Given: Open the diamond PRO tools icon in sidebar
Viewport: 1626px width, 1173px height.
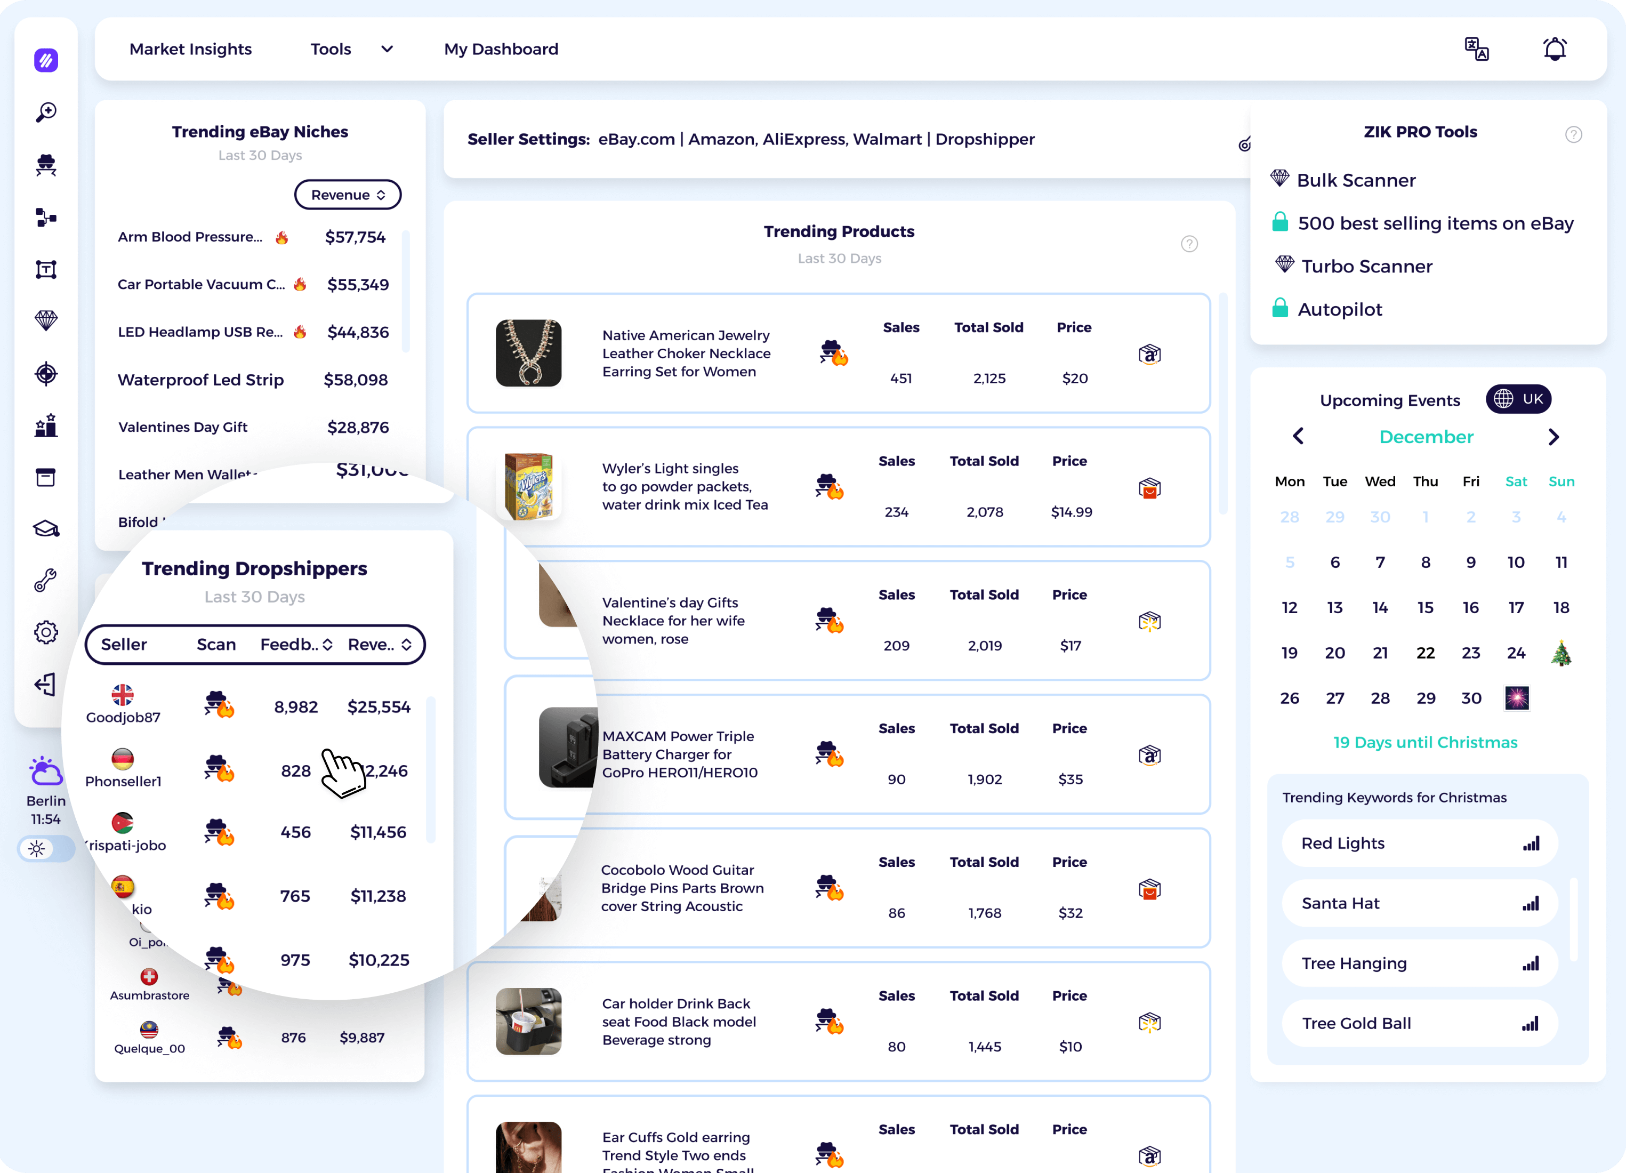Looking at the screenshot, I should pos(46,320).
